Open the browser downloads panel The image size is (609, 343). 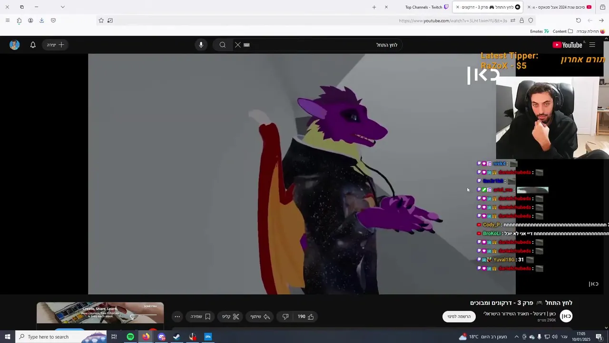click(41, 20)
